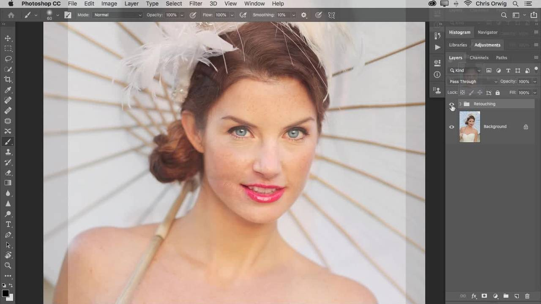Click the Background layer thumbnail

(470, 127)
